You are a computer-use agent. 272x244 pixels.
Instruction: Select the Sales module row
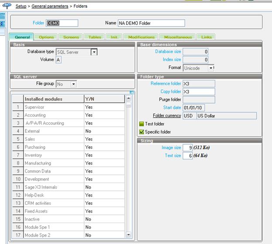(x=68, y=139)
